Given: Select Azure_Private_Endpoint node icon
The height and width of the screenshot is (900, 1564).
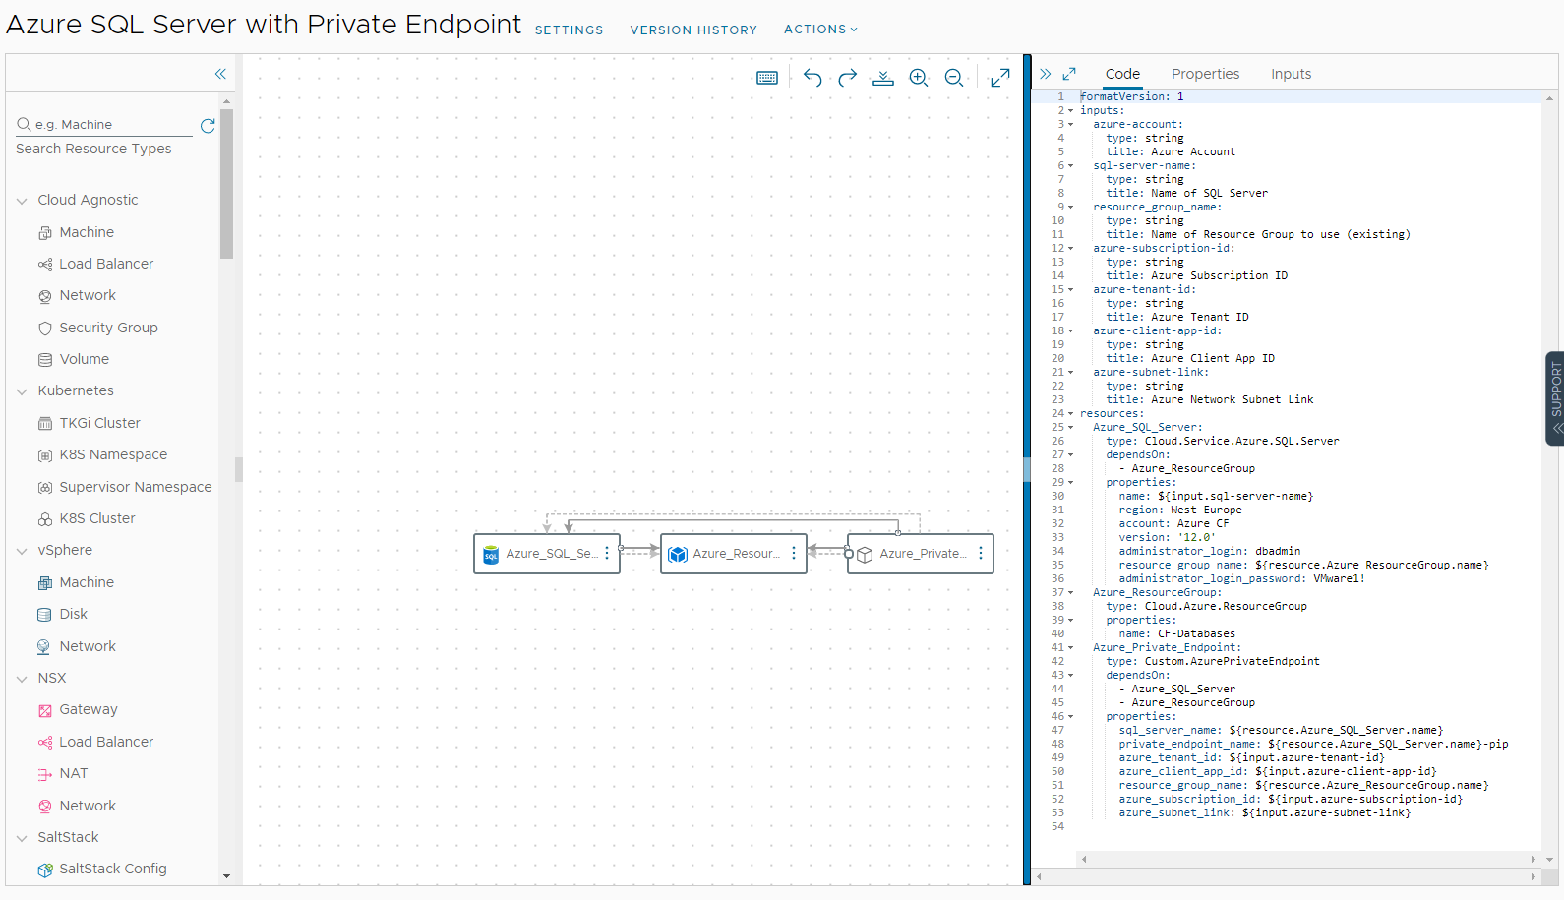Looking at the screenshot, I should pos(865,555).
